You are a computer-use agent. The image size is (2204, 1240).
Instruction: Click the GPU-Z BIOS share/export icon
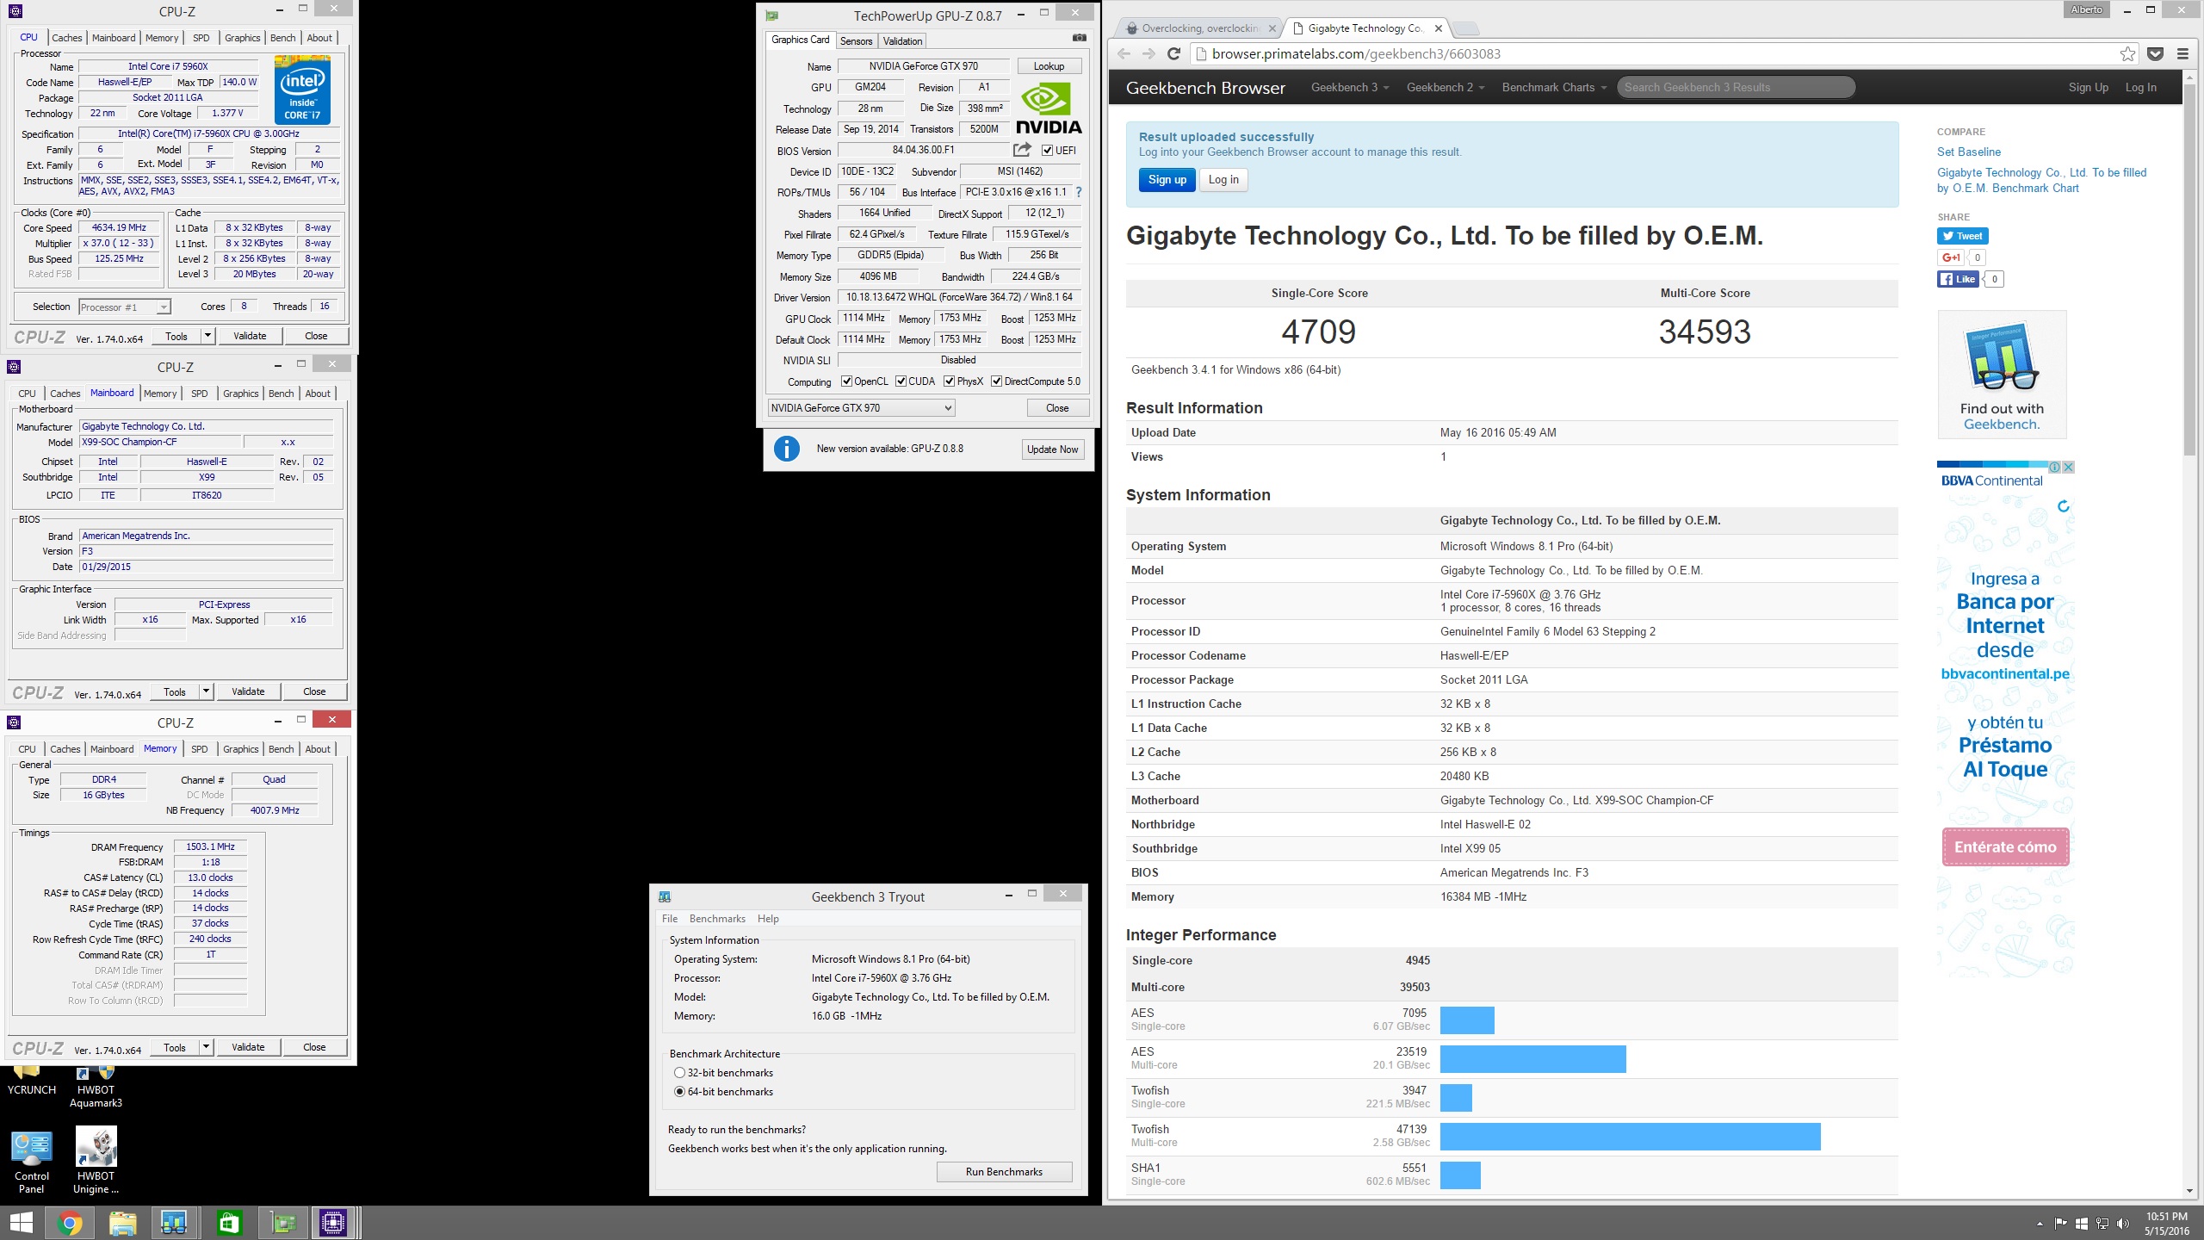click(x=1022, y=150)
